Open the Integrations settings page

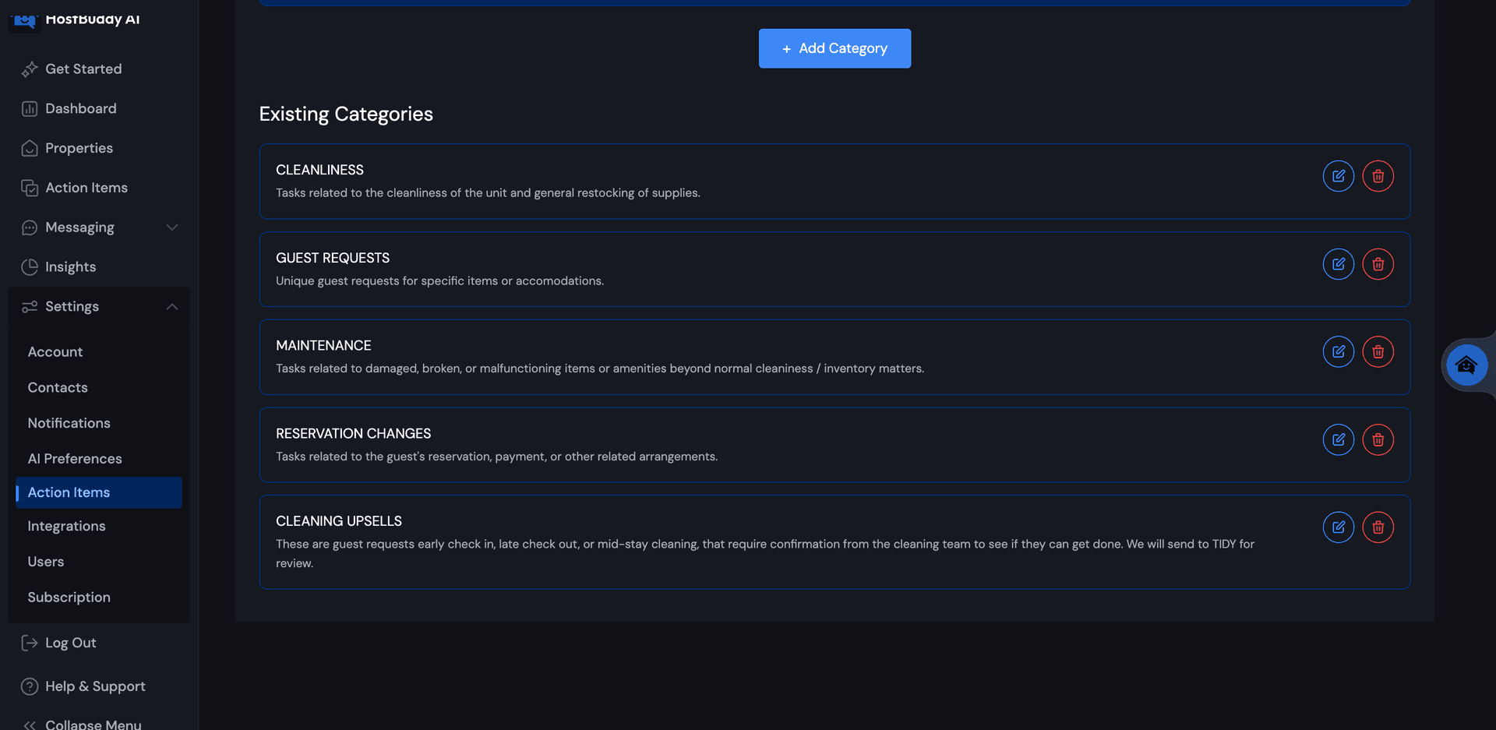(x=67, y=526)
